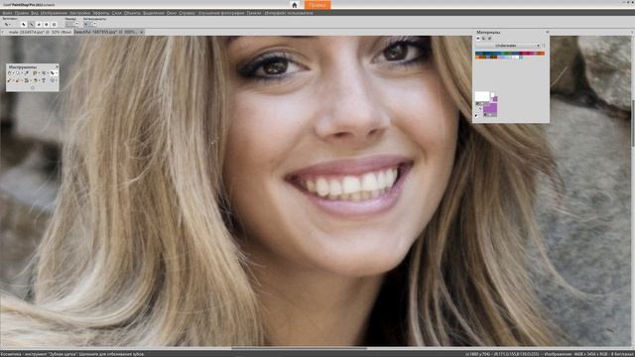Expand the Makeover tool flyout arrow

click(x=57, y=72)
